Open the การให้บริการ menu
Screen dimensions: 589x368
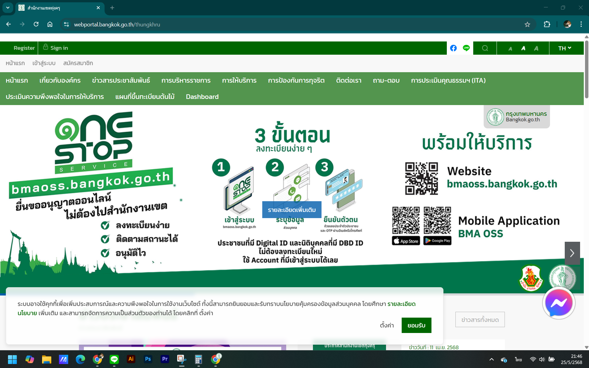tap(239, 80)
